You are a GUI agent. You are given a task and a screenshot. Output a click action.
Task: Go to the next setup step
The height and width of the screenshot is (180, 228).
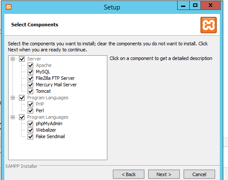point(164,174)
